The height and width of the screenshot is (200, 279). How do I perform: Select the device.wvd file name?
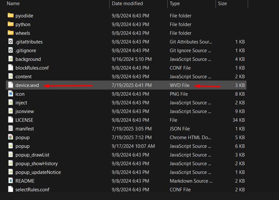click(27, 85)
